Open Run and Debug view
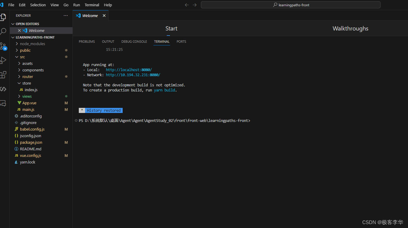Viewport: 408px width, 228px height. [x=3, y=60]
